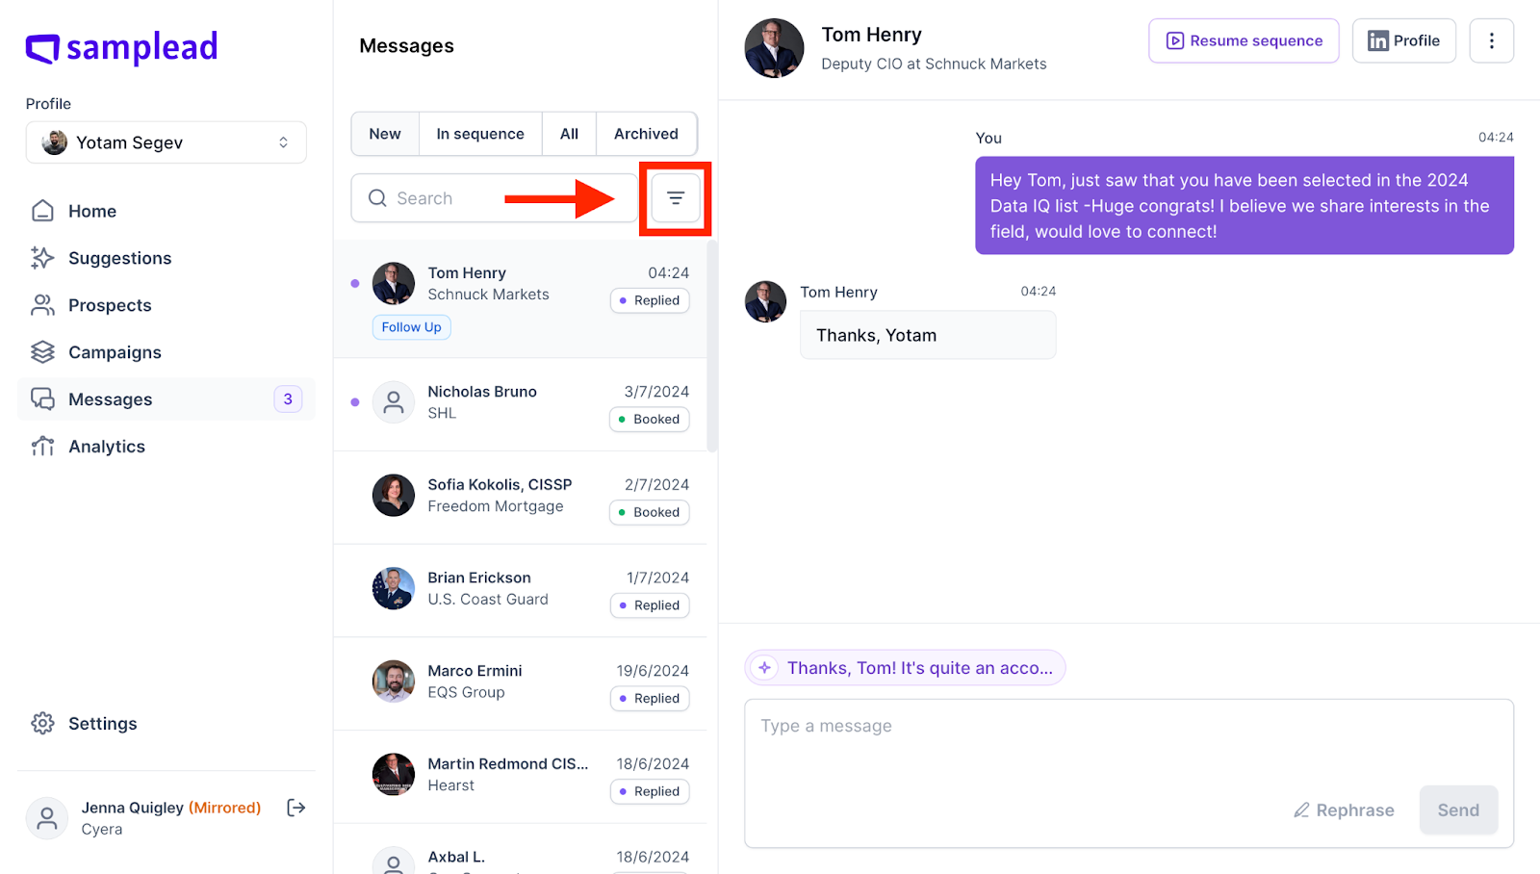Click Jenna Quigley user avatar
This screenshot has width=1540, height=874.
[46, 818]
